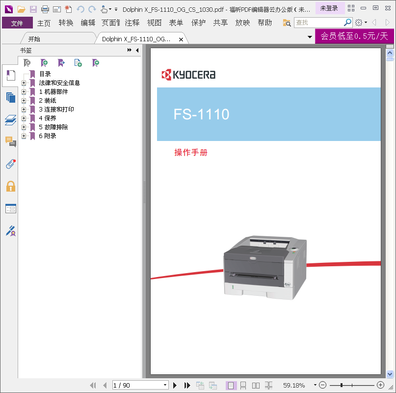The height and width of the screenshot is (393, 396).
Task: Expand the 6 附录 bookmark node
Action: tap(24, 136)
